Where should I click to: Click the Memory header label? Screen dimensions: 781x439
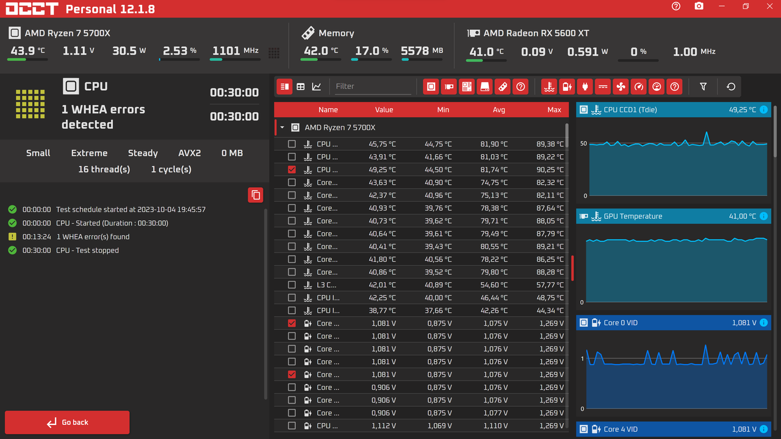click(x=336, y=34)
